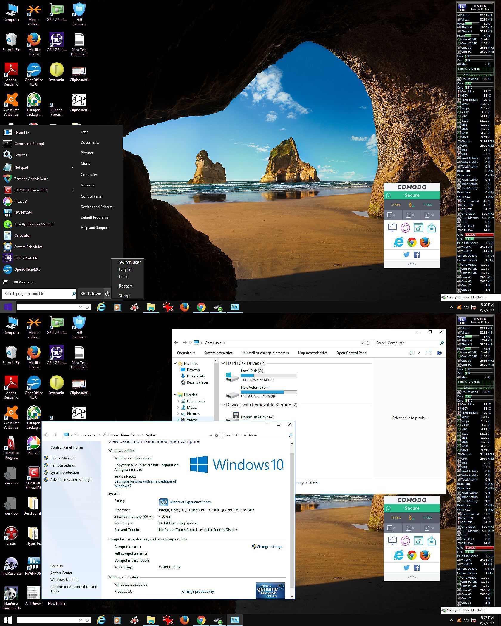Image resolution: width=501 pixels, height=626 pixels.
Task: Collapse the Libraries tree in navigation pane
Action: (x=175, y=395)
